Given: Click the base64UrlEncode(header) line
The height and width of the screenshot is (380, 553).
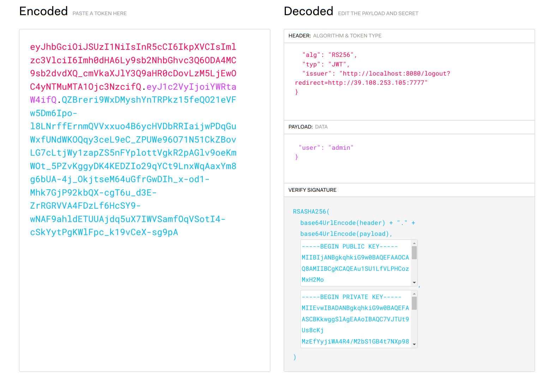Looking at the screenshot, I should pyautogui.click(x=358, y=223).
